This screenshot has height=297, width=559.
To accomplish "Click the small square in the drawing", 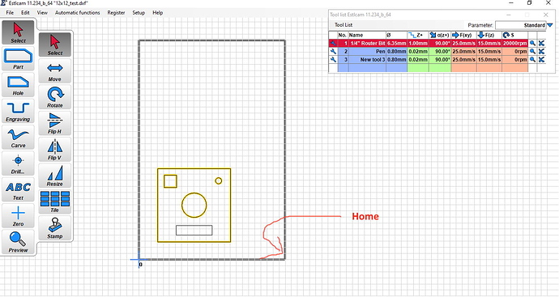I will [170, 181].
